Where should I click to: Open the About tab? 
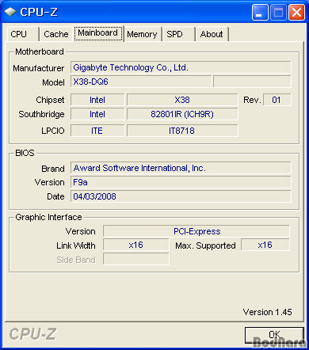(x=212, y=34)
